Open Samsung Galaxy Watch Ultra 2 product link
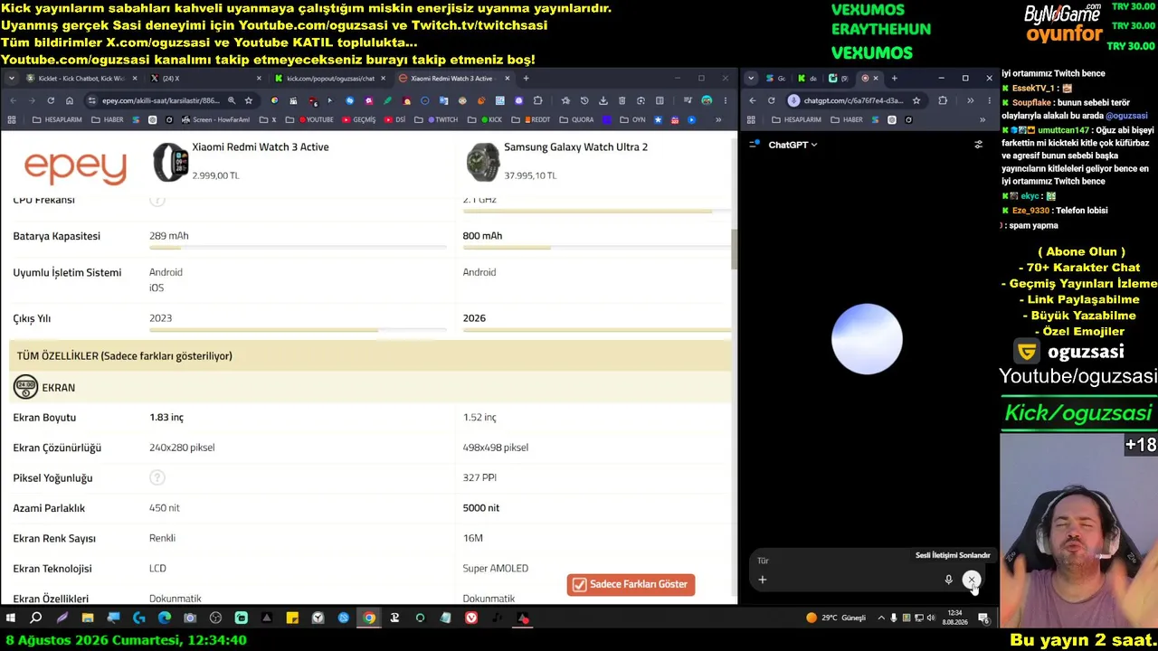 click(x=575, y=147)
